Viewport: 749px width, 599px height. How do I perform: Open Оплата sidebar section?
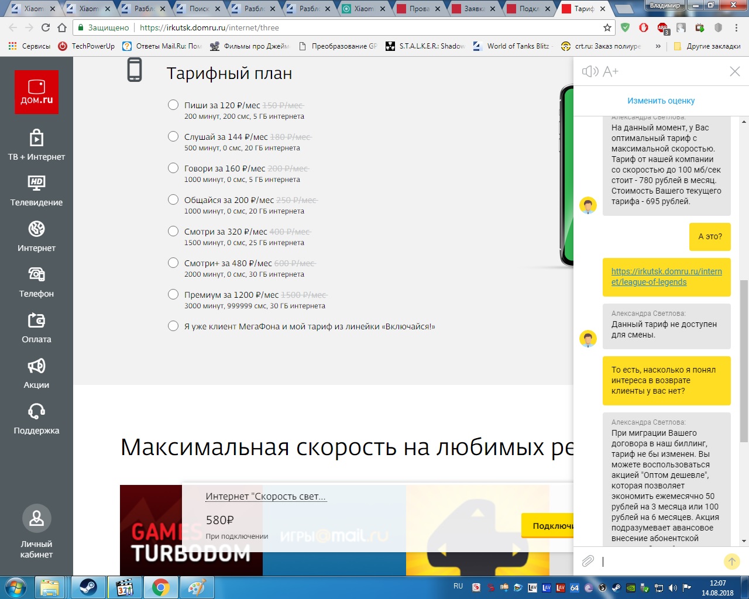click(36, 327)
